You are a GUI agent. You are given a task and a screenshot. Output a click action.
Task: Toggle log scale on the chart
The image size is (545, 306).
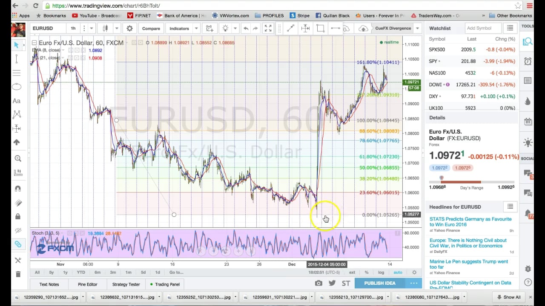pyautogui.click(x=381, y=272)
